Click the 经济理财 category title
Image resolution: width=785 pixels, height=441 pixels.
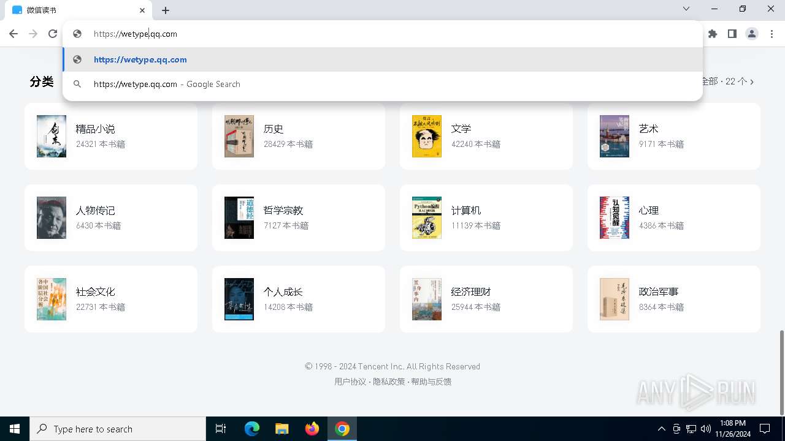[x=471, y=292]
